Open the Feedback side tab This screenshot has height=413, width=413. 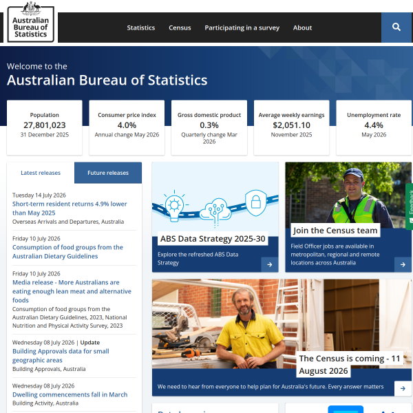[410, 206]
